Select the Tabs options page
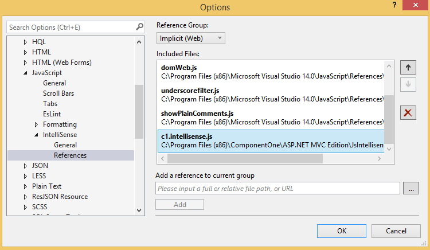Viewport: 430px width, 250px height. tap(50, 104)
